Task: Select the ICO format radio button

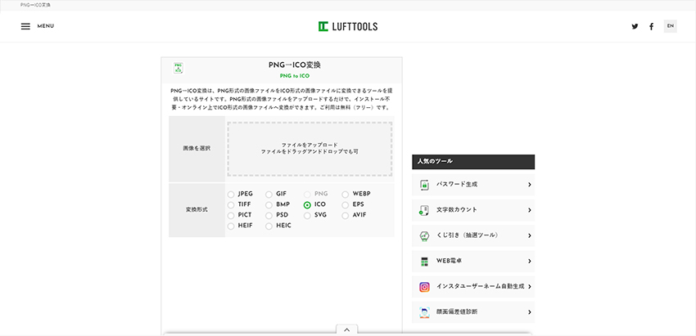Action: [x=307, y=205]
